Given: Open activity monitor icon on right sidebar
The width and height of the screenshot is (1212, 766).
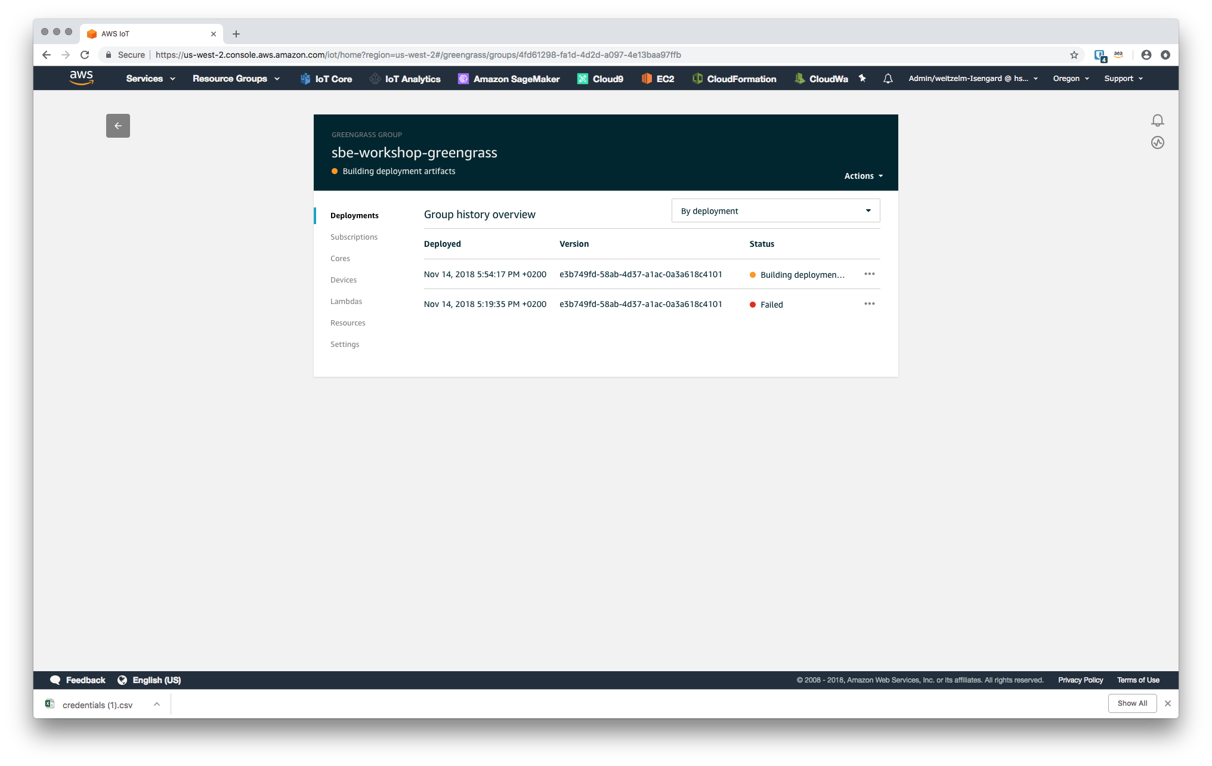Looking at the screenshot, I should click(x=1158, y=142).
